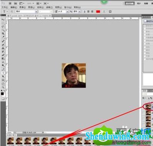Switch to the 设计 workspace
The width and height of the screenshot is (153, 146).
coord(139,3)
